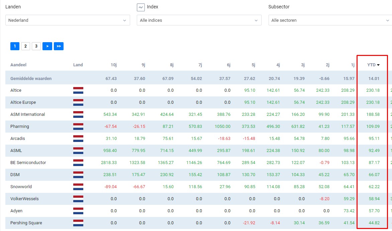Click the average YTD value 14.01
This screenshot has height=231, width=392.
374,79
